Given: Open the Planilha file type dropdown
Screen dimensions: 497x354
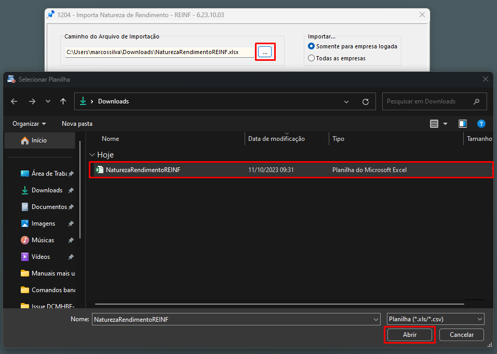Looking at the screenshot, I should click(x=436, y=319).
